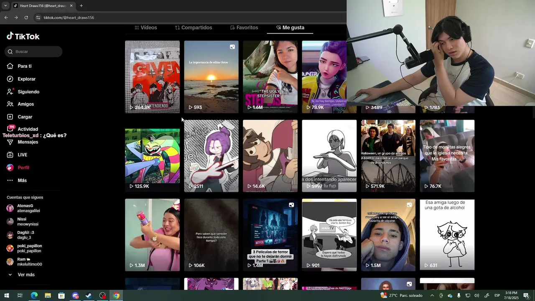Click the TikTok logo in sidebar
Viewport: 535px width, 301px height.
click(x=23, y=36)
